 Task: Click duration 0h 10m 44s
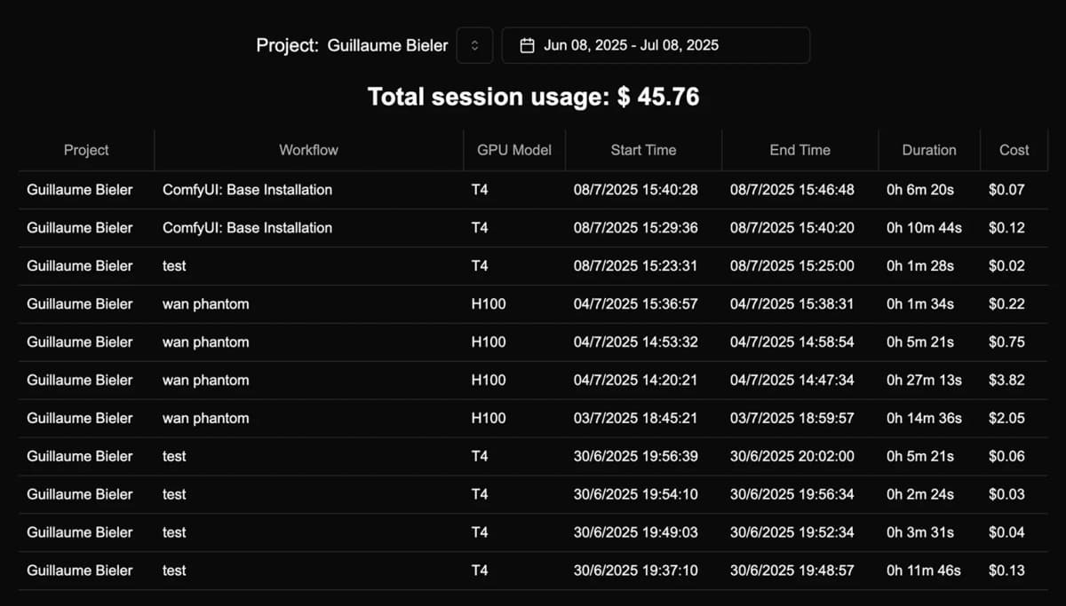(x=924, y=228)
